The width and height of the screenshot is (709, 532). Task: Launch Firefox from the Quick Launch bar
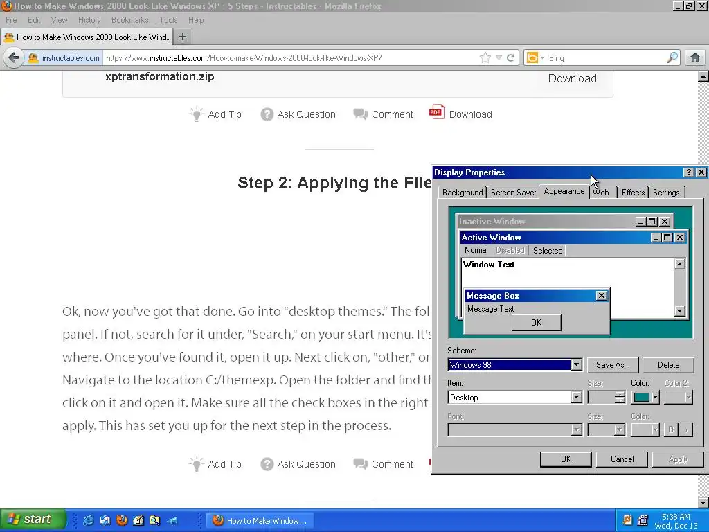click(x=122, y=520)
